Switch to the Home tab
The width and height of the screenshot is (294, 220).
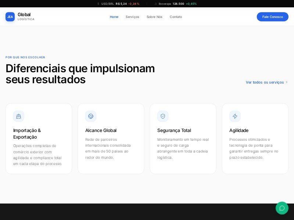(x=114, y=17)
